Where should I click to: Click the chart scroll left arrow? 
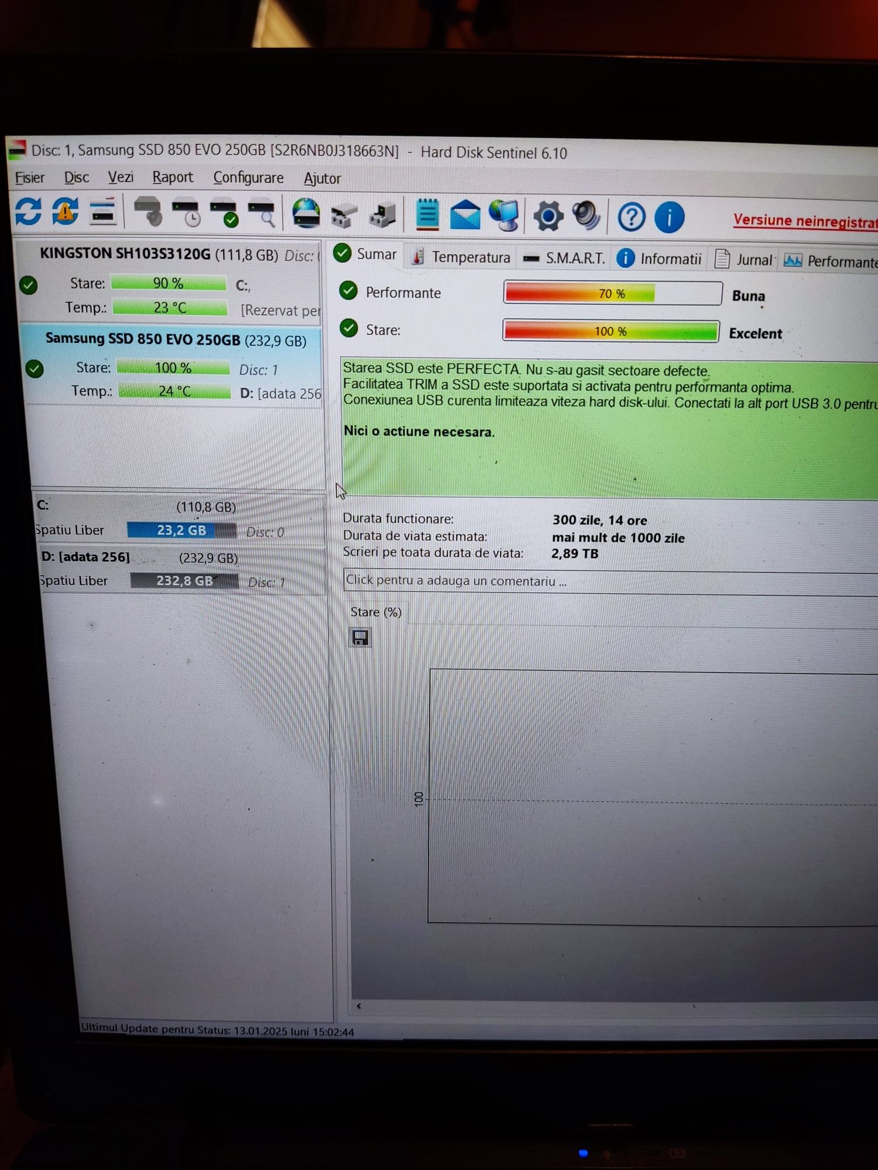359,1006
